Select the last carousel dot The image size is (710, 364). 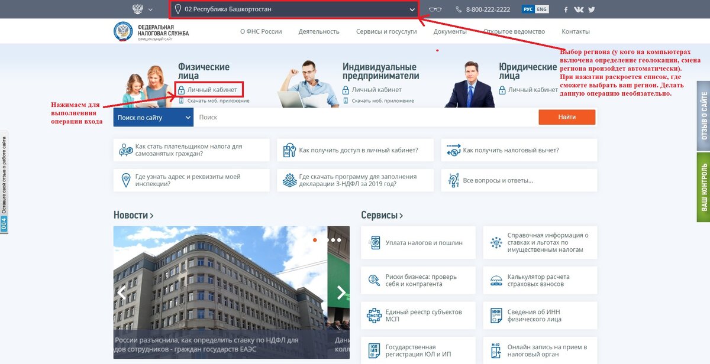(339, 240)
